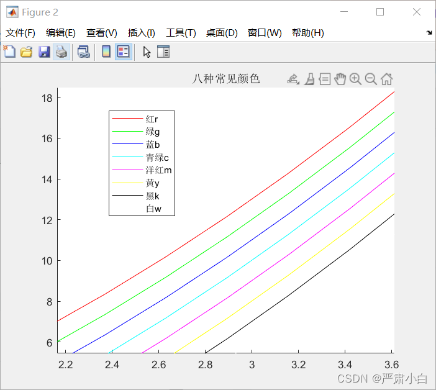Open a file with the folder icon
This screenshot has height=390, width=436.
click(27, 52)
